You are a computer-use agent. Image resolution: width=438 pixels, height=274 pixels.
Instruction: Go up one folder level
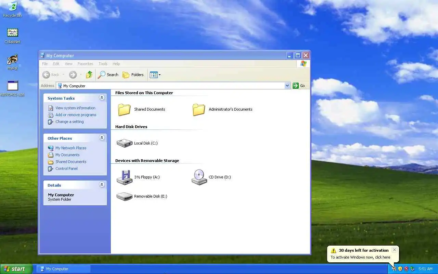(x=89, y=75)
